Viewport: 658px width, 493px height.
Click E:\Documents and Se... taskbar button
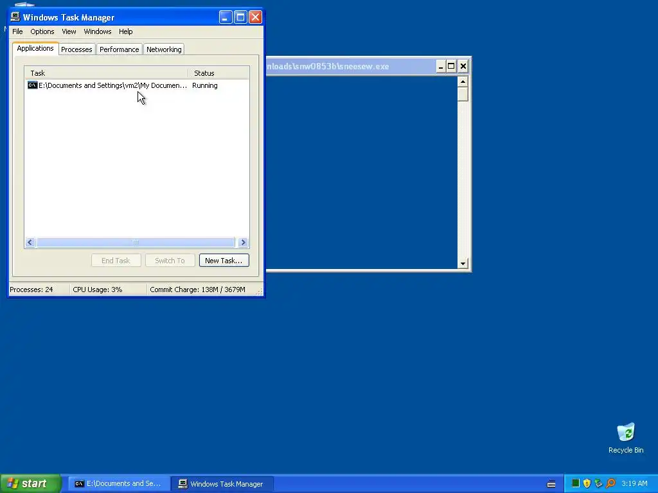(x=119, y=484)
